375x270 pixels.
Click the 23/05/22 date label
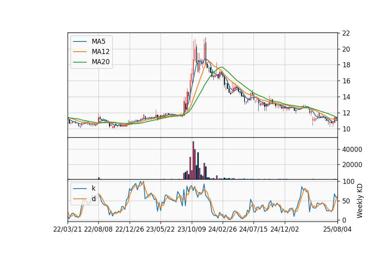pos(161,229)
